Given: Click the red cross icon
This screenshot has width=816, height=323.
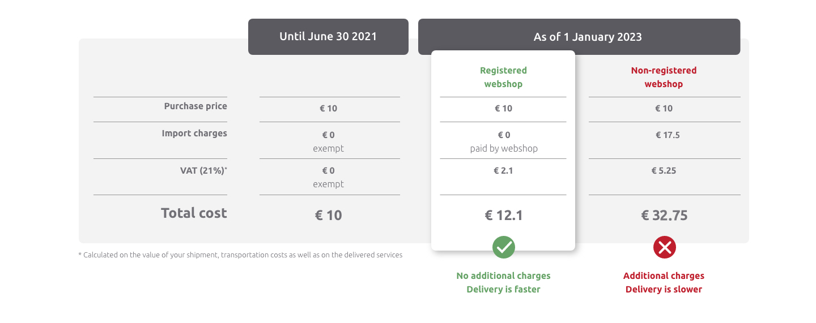Looking at the screenshot, I should point(664,247).
